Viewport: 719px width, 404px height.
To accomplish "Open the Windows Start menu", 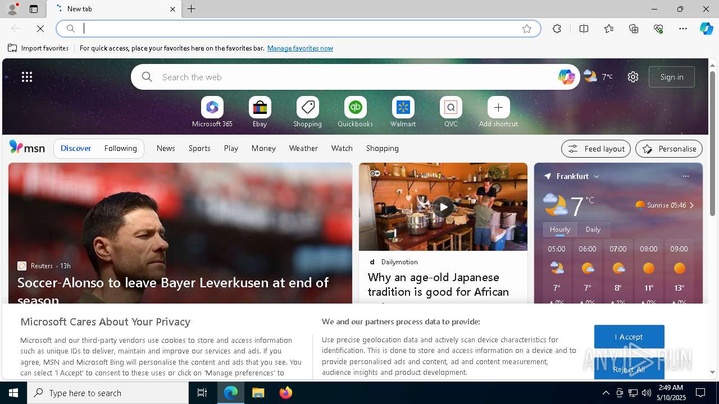I will pyautogui.click(x=13, y=393).
